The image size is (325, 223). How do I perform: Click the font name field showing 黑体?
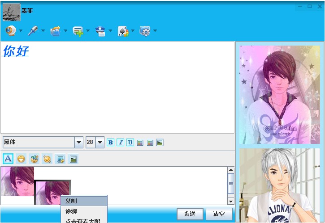pos(39,142)
